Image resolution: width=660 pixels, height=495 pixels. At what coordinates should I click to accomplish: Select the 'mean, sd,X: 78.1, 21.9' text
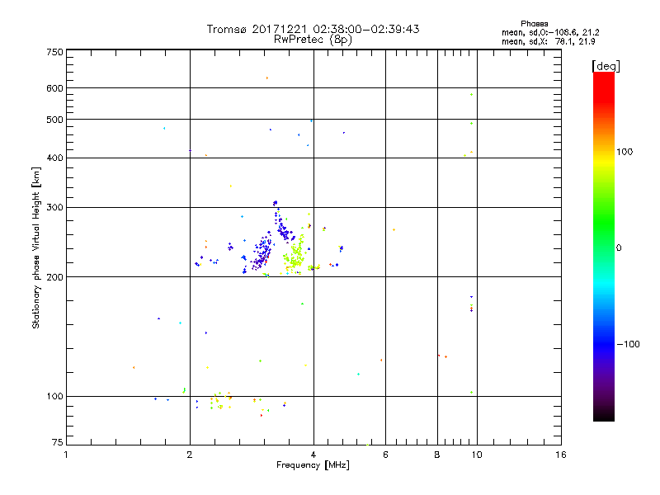(x=548, y=41)
